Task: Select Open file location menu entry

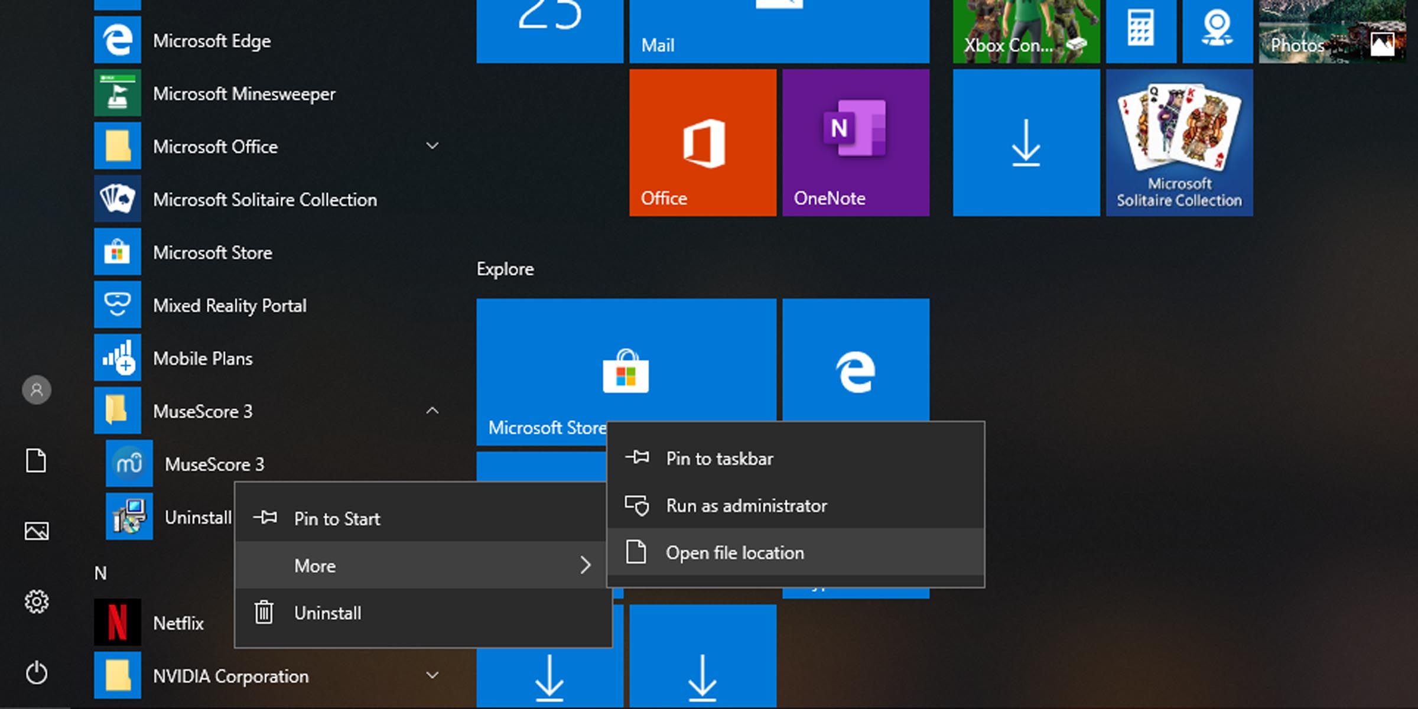Action: 734,552
